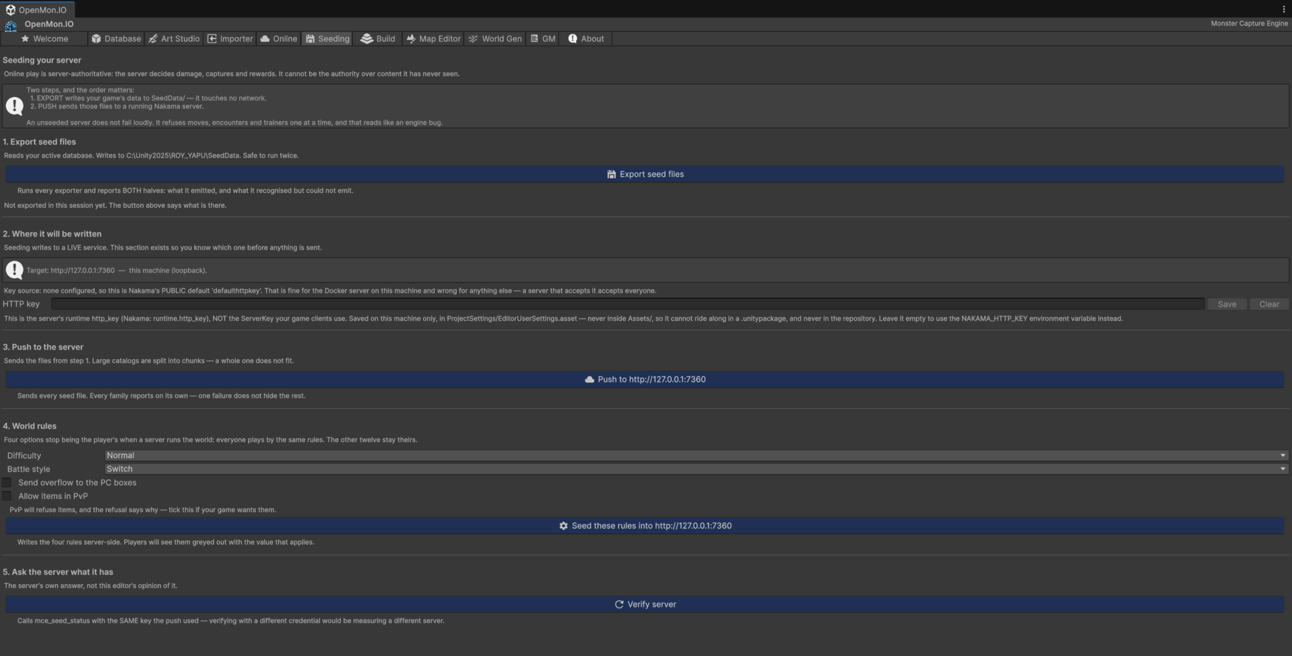Click the 'Not exported in this session yet' status
This screenshot has width=1292, height=656.
[x=115, y=205]
